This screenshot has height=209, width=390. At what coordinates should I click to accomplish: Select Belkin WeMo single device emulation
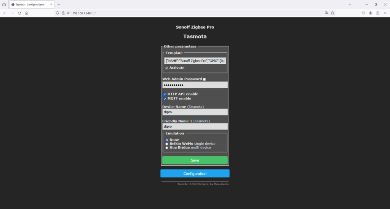[167, 144]
